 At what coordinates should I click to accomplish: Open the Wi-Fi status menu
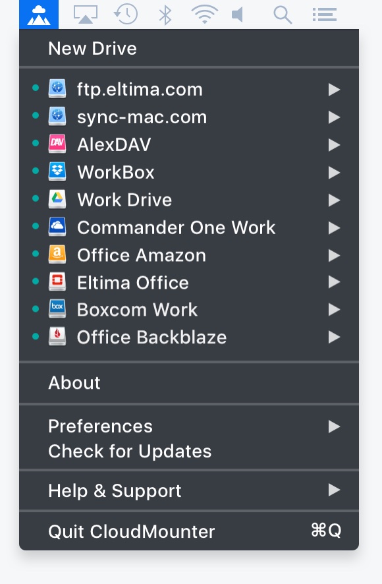204,15
